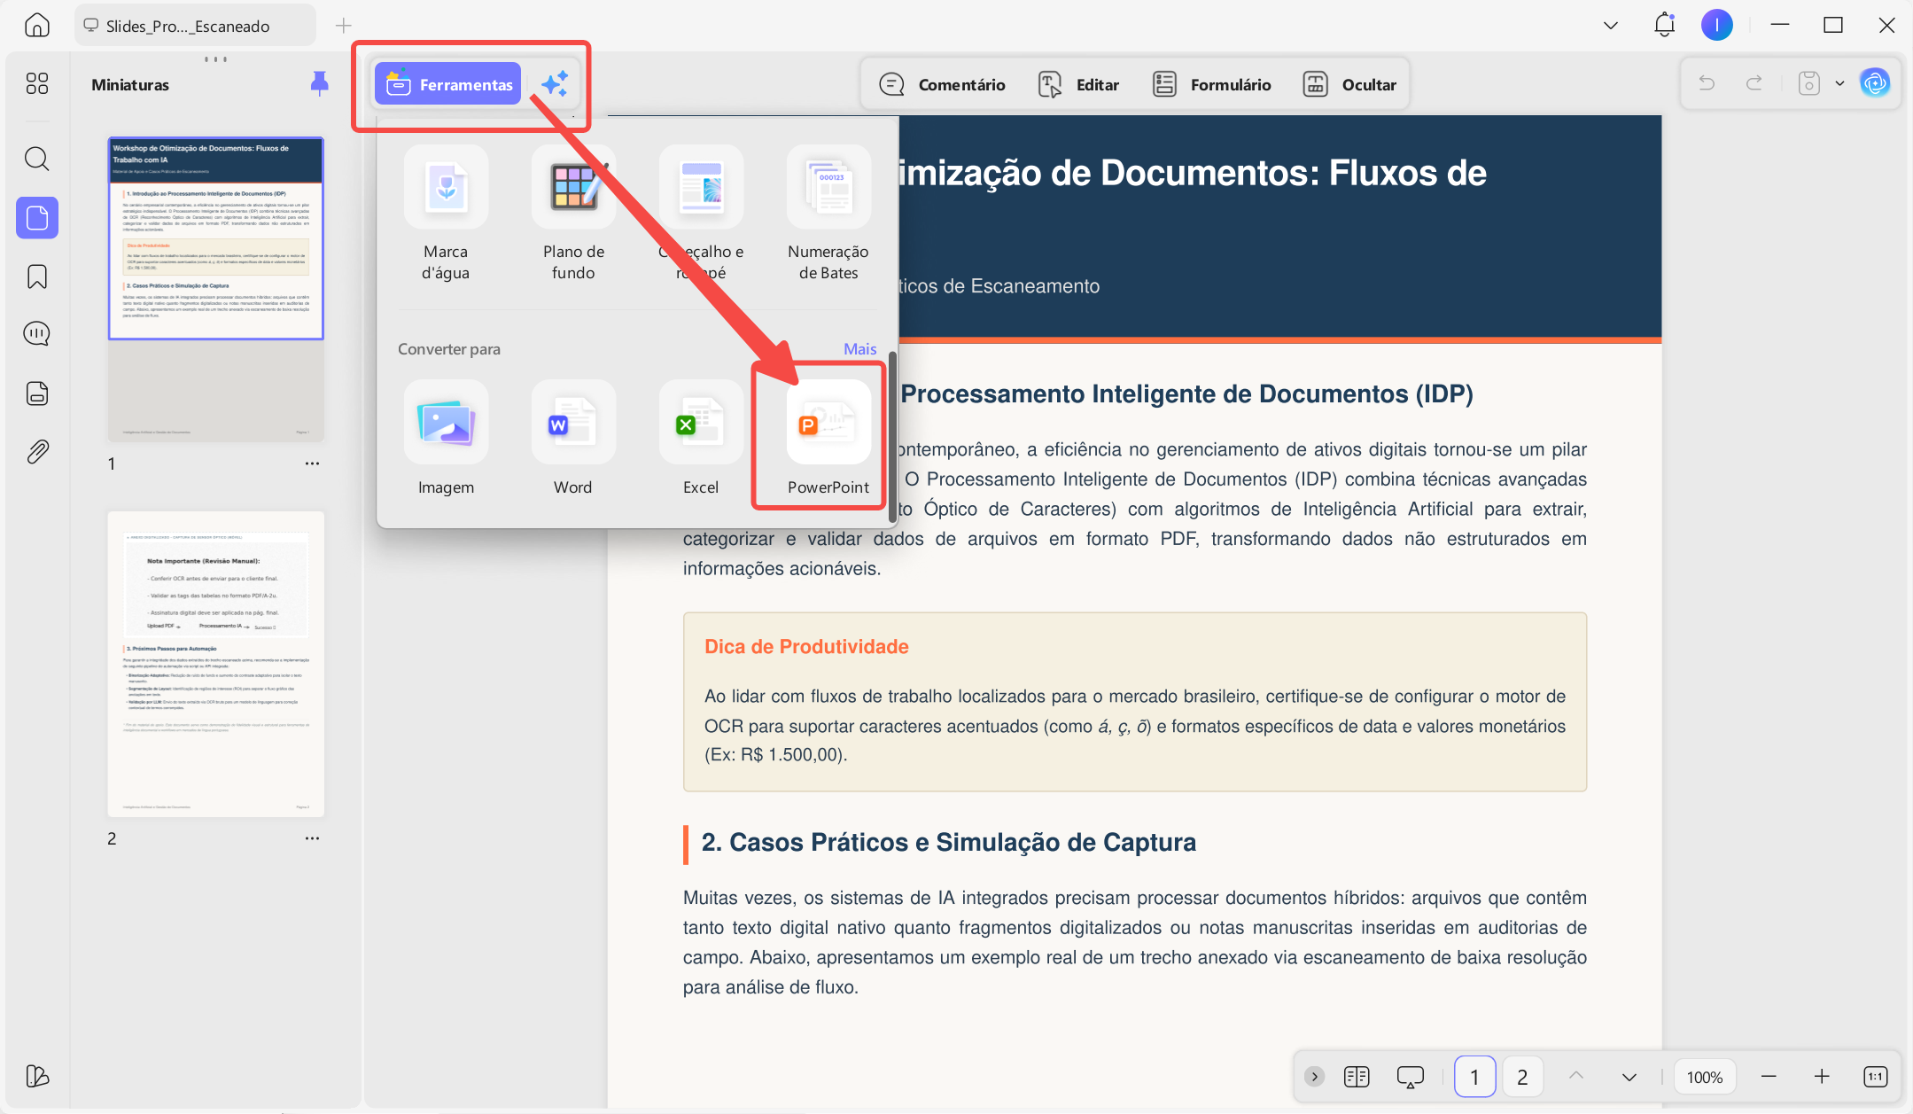Click '2. Casos Práticos e Simulação de Captura' heading
Screen dimensions: 1913x1114
948,842
